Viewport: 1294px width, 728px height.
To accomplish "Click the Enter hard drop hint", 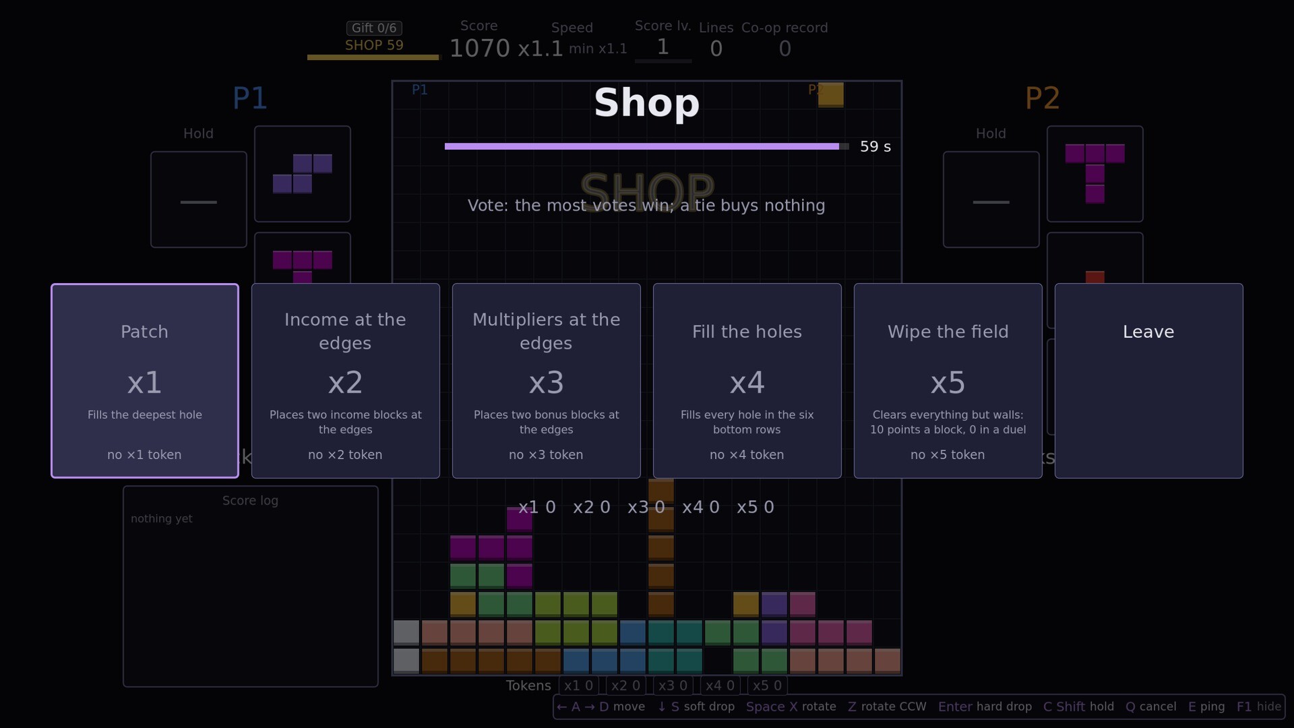I will (x=985, y=706).
